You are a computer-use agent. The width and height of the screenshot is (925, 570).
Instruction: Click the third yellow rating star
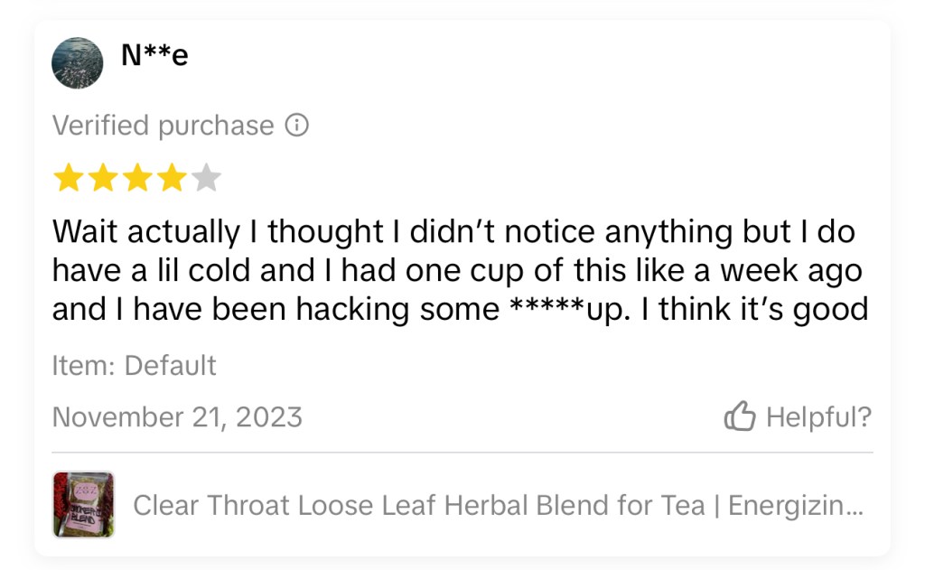pyautogui.click(x=136, y=179)
